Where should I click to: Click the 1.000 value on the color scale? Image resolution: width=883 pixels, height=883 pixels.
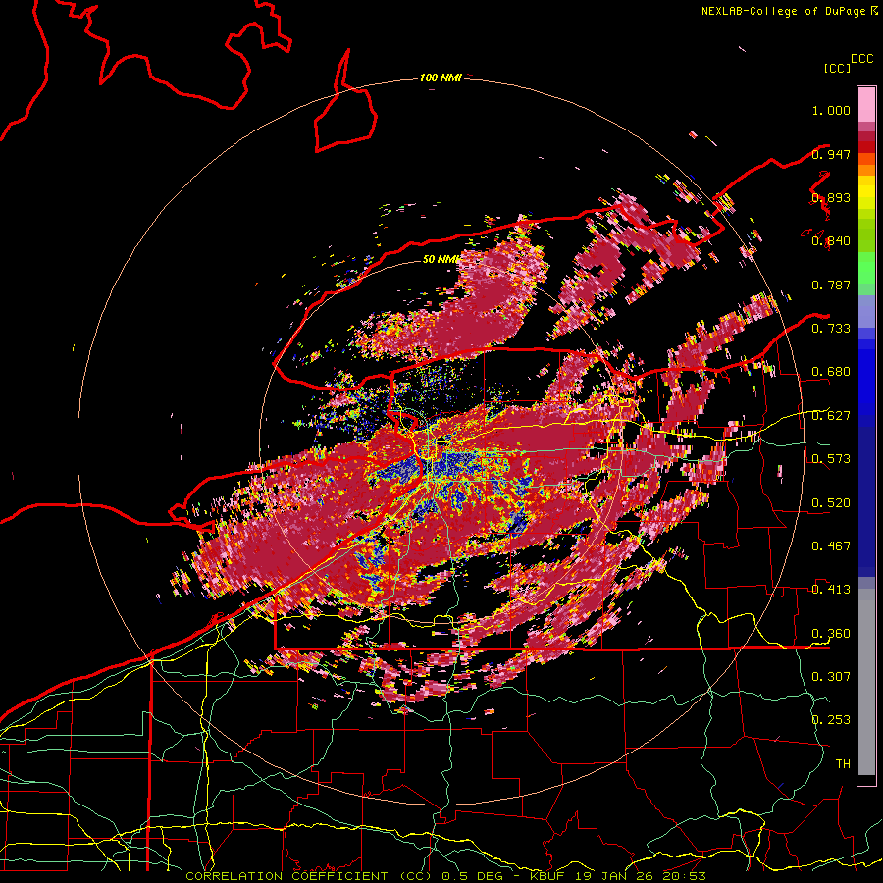click(x=831, y=110)
